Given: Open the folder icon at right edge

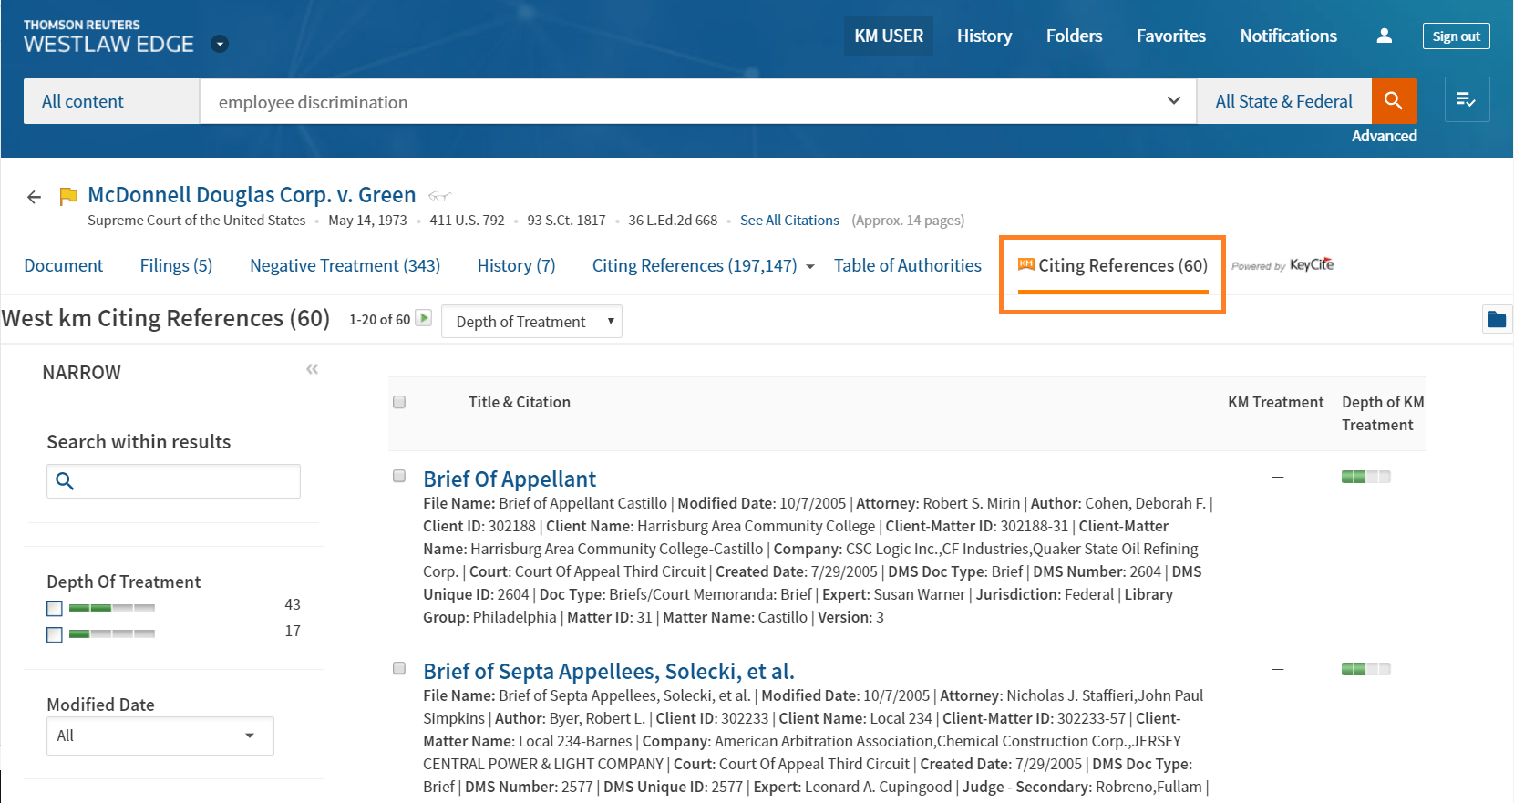Looking at the screenshot, I should [x=1497, y=319].
